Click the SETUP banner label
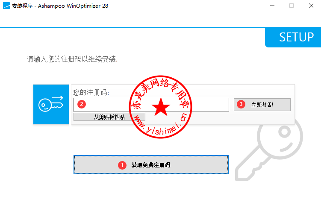This screenshot has height=214, width=321. click(x=296, y=37)
